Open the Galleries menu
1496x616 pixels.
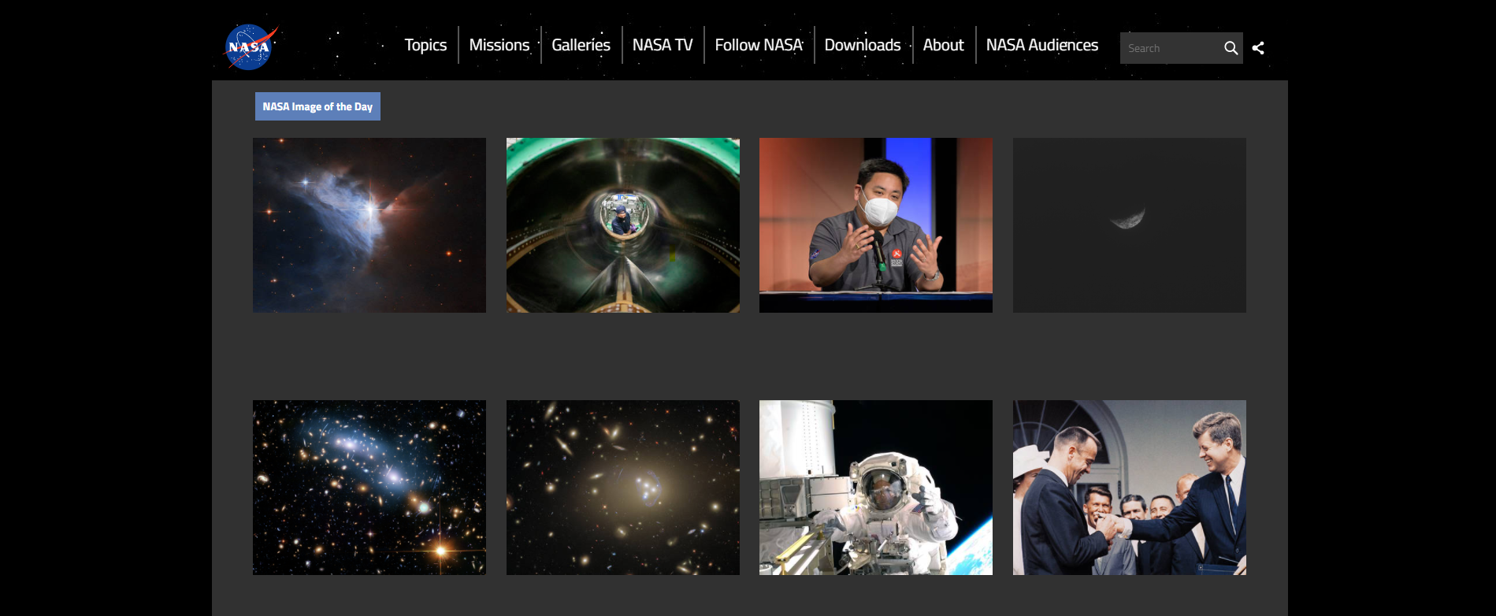point(581,45)
